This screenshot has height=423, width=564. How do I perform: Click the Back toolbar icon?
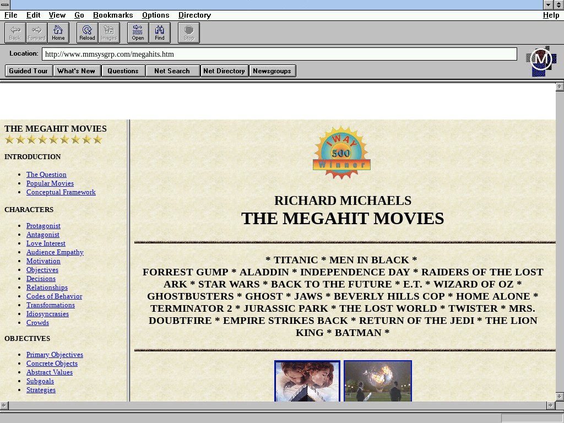point(15,32)
